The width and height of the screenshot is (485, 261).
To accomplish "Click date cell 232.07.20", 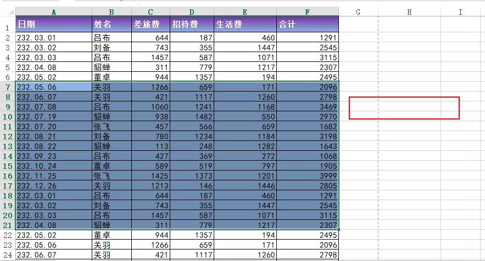I will 54,127.
